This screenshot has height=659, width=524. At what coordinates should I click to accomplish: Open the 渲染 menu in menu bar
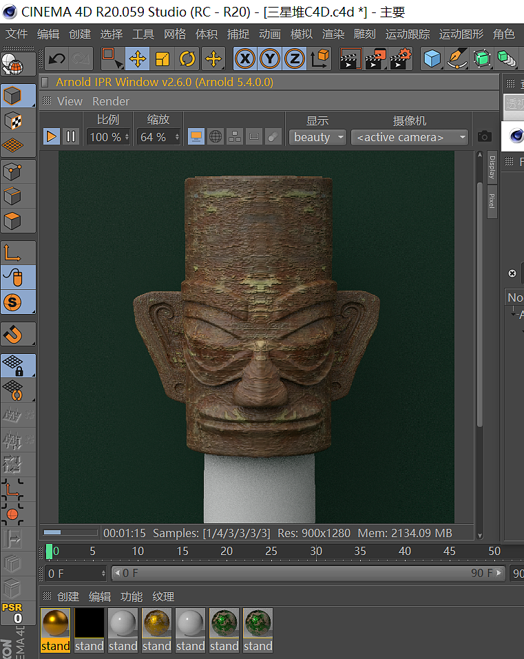333,34
